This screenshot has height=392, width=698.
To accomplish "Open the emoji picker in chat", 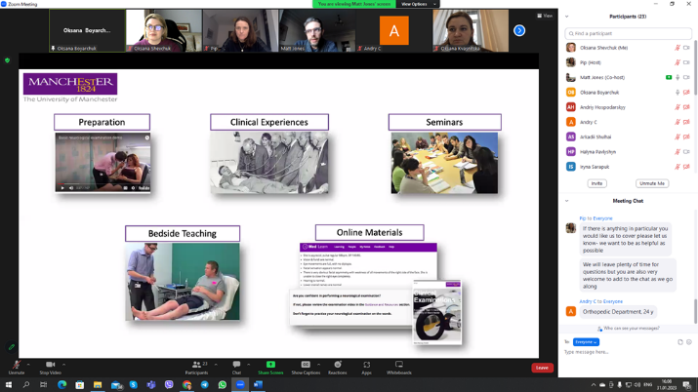I will 689,342.
